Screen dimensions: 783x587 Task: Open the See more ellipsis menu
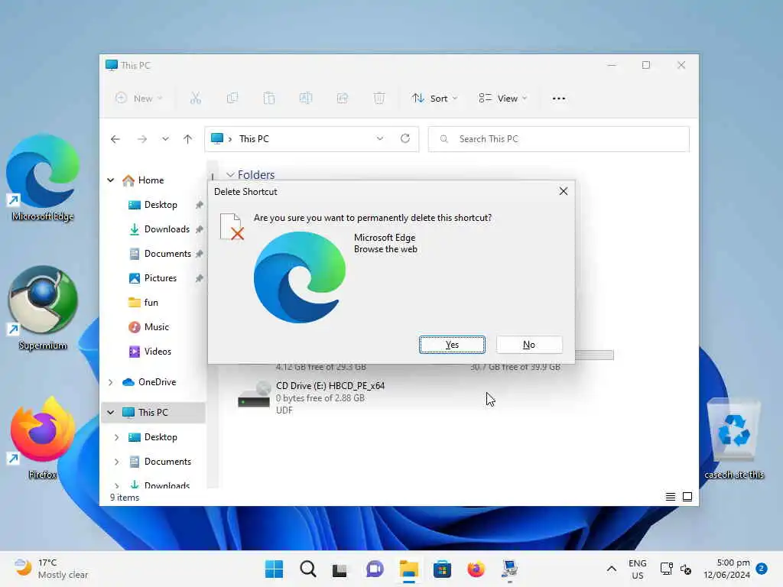pos(559,99)
